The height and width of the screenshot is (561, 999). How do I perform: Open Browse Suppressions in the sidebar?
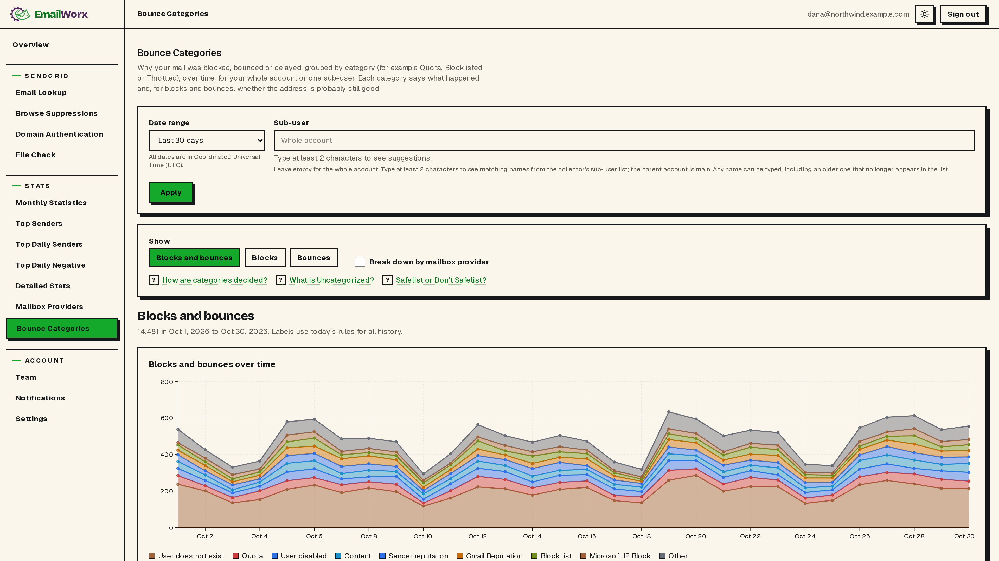57,113
